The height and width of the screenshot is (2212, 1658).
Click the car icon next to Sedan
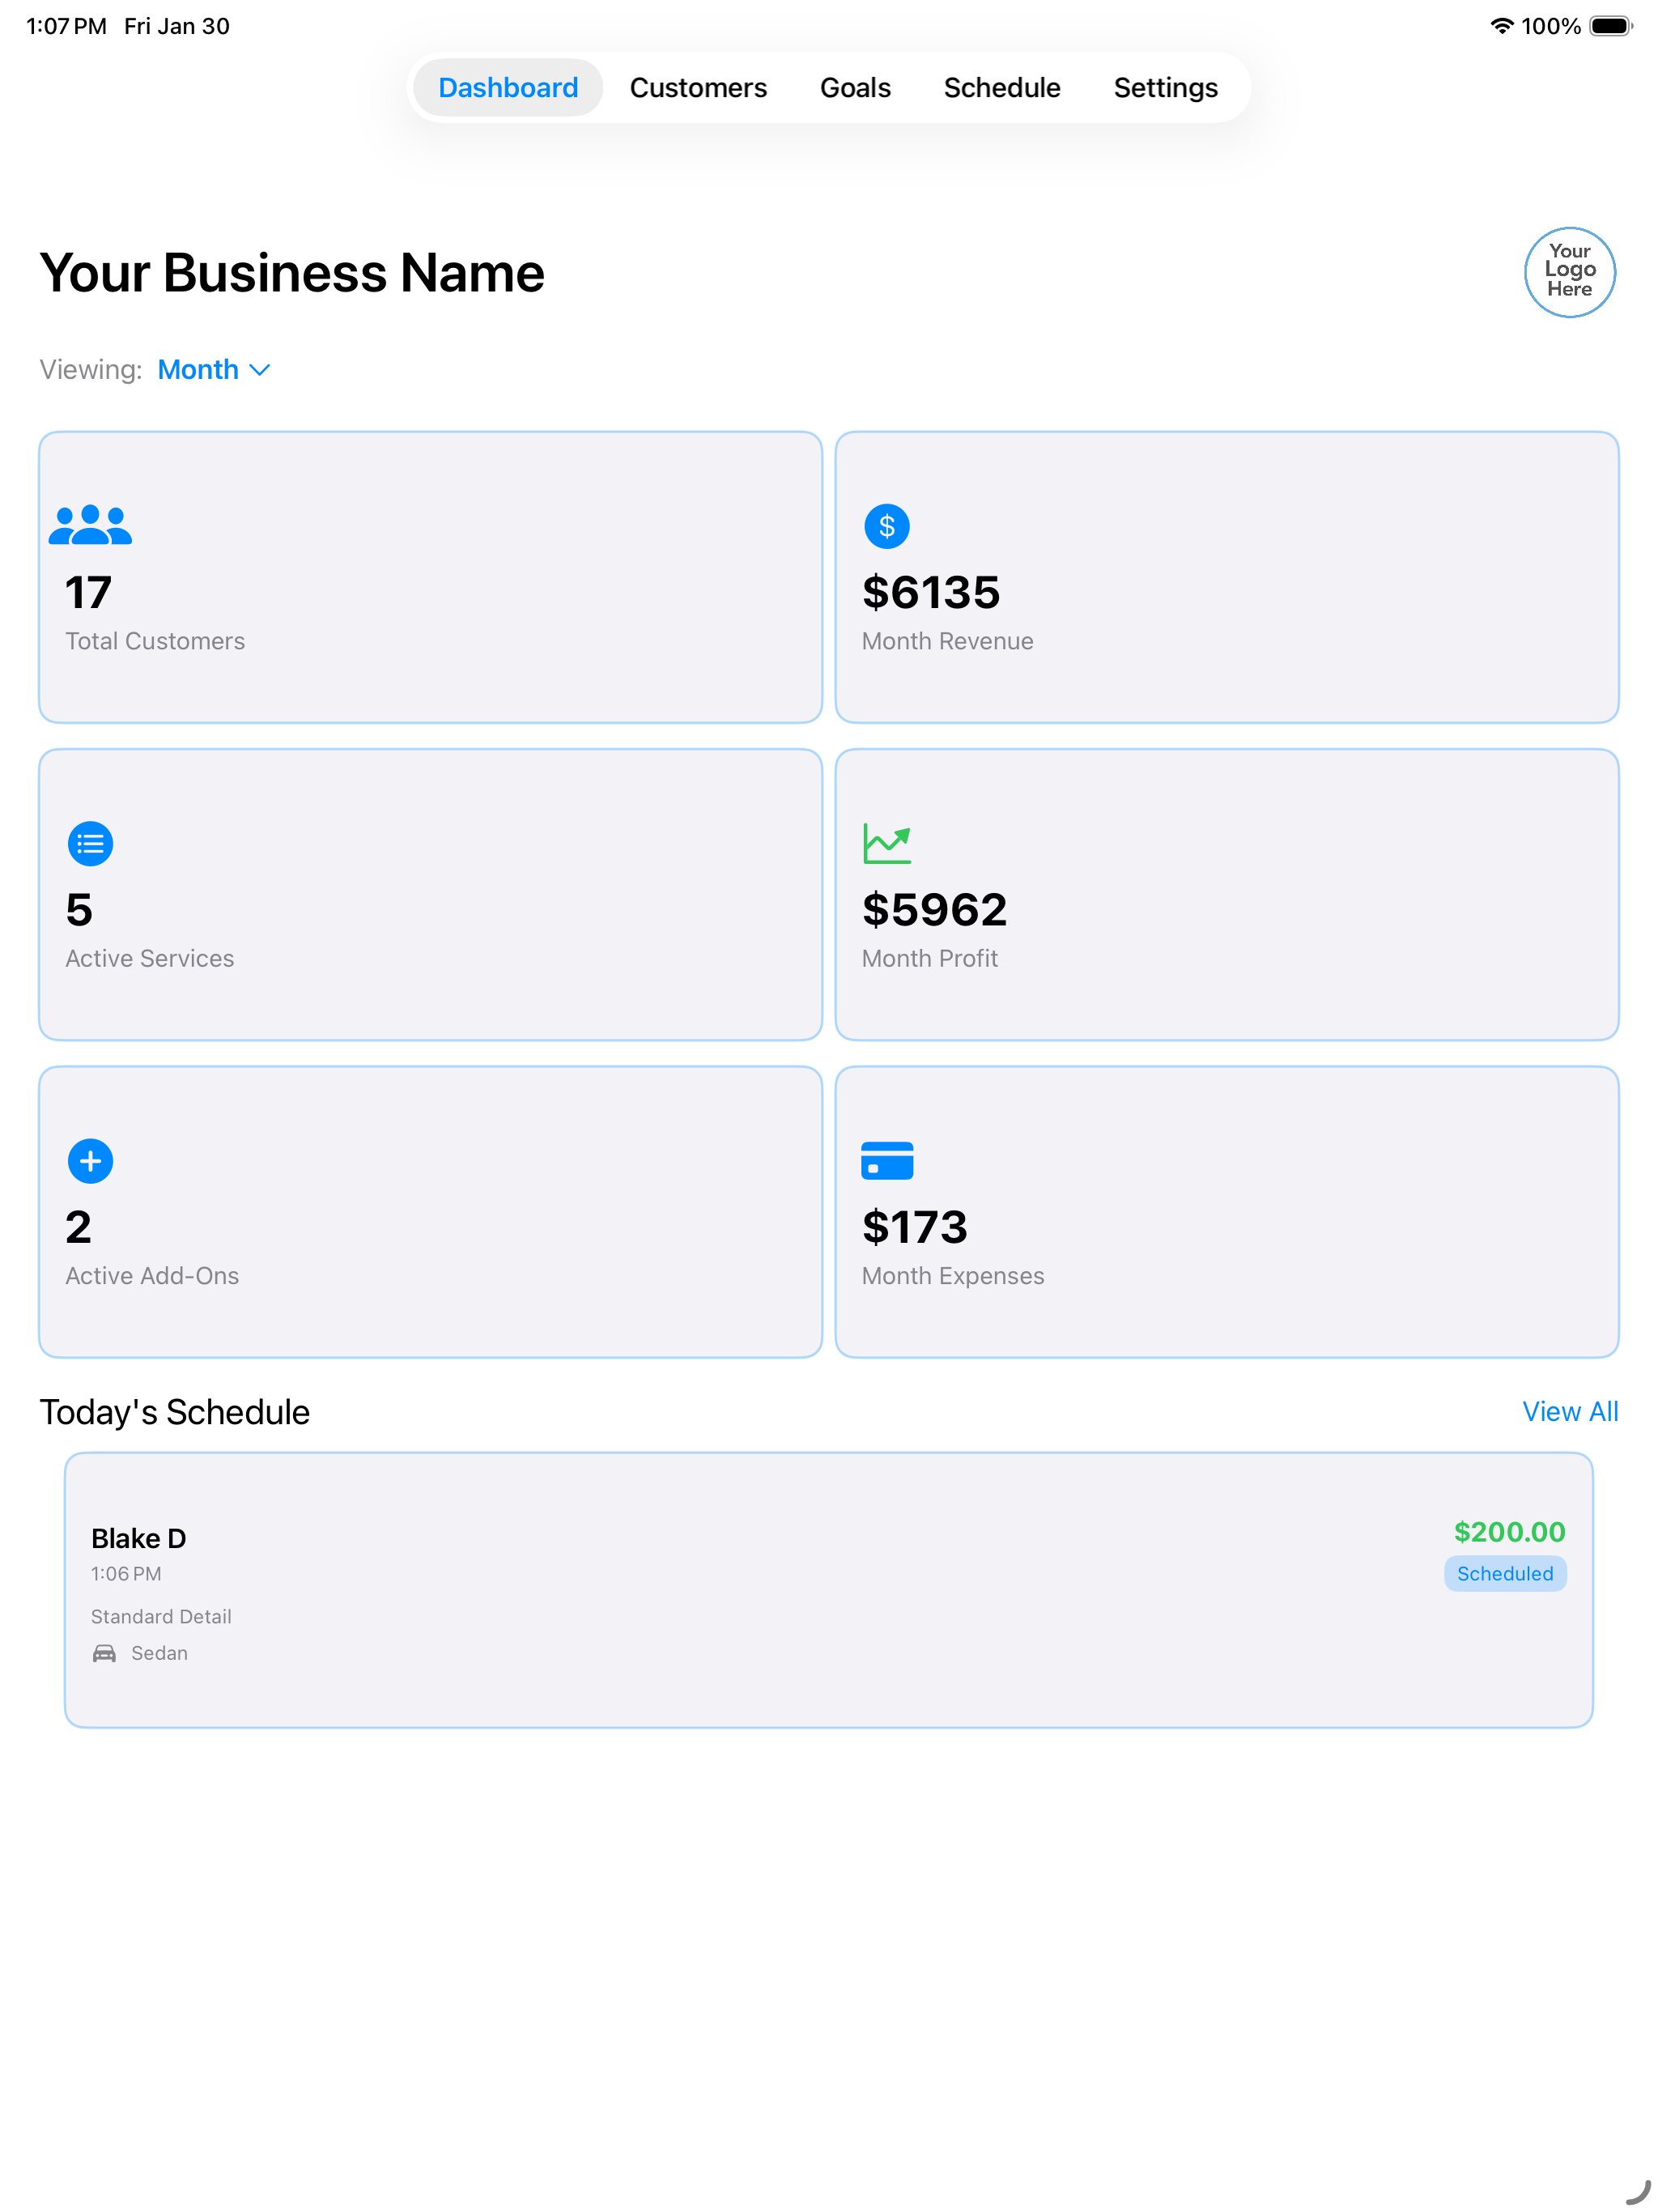pos(104,1653)
